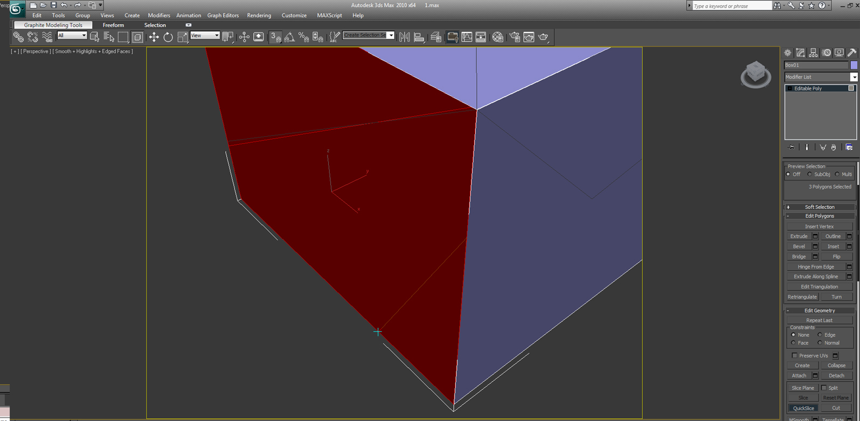Open the Utilities hammer panel tab
This screenshot has height=421, width=860.
852,53
